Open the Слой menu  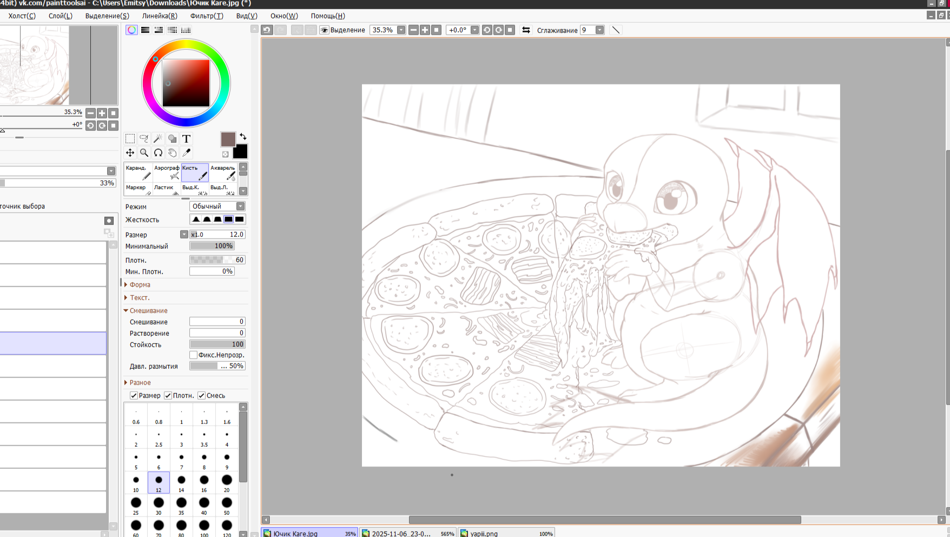(61, 16)
